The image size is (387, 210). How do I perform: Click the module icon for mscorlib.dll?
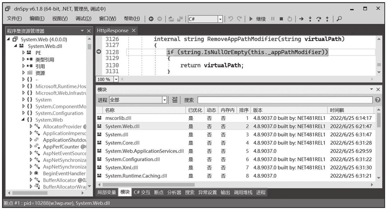click(x=99, y=118)
